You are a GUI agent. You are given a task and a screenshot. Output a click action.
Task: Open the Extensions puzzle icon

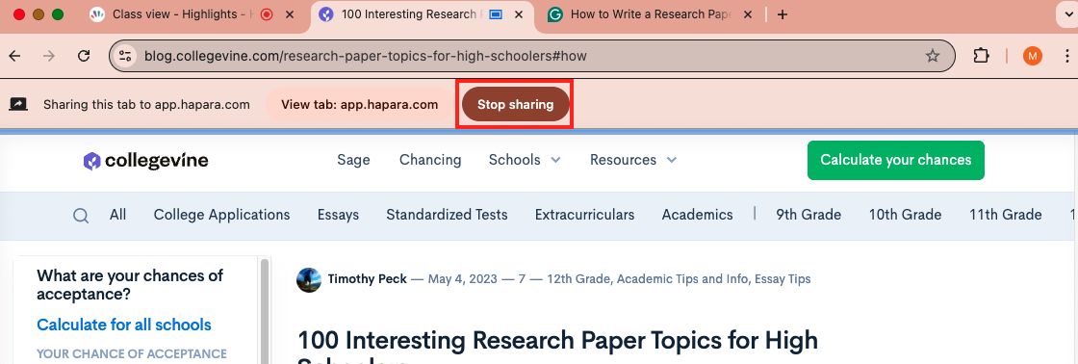click(981, 56)
